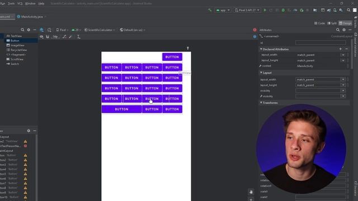Click the Infer Constraints wand icon

(70, 37)
